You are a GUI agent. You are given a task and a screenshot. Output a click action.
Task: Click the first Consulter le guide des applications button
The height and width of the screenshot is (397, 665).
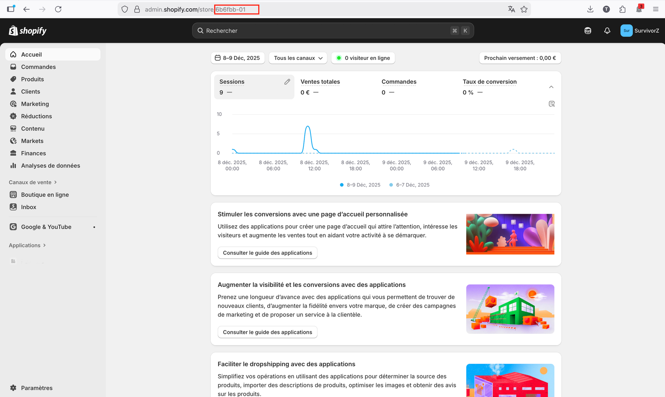point(267,253)
